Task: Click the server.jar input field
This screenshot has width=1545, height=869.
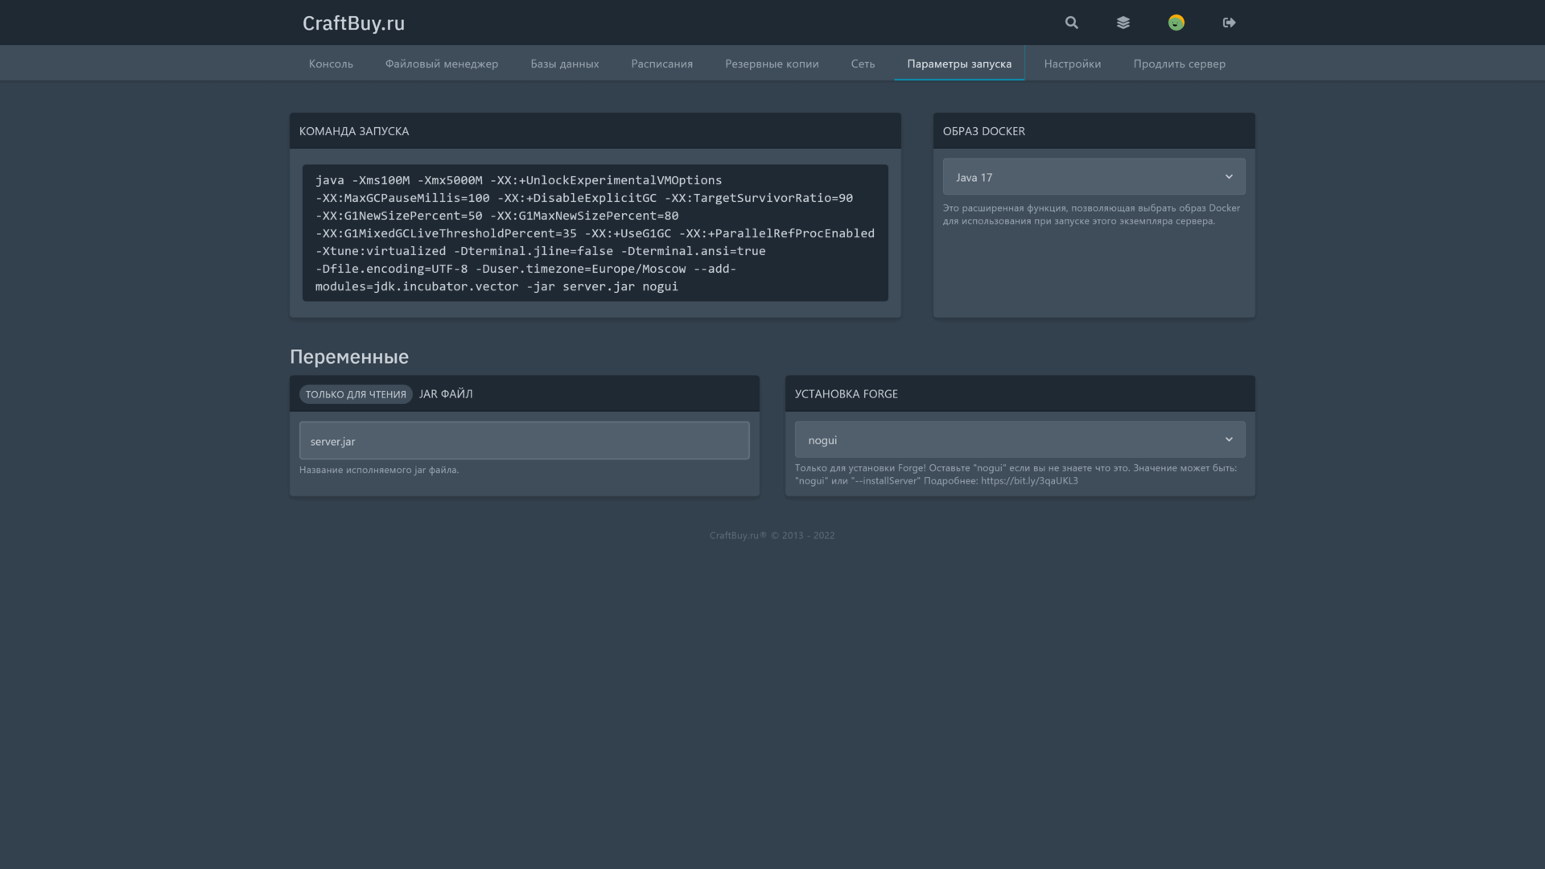Action: tap(525, 441)
